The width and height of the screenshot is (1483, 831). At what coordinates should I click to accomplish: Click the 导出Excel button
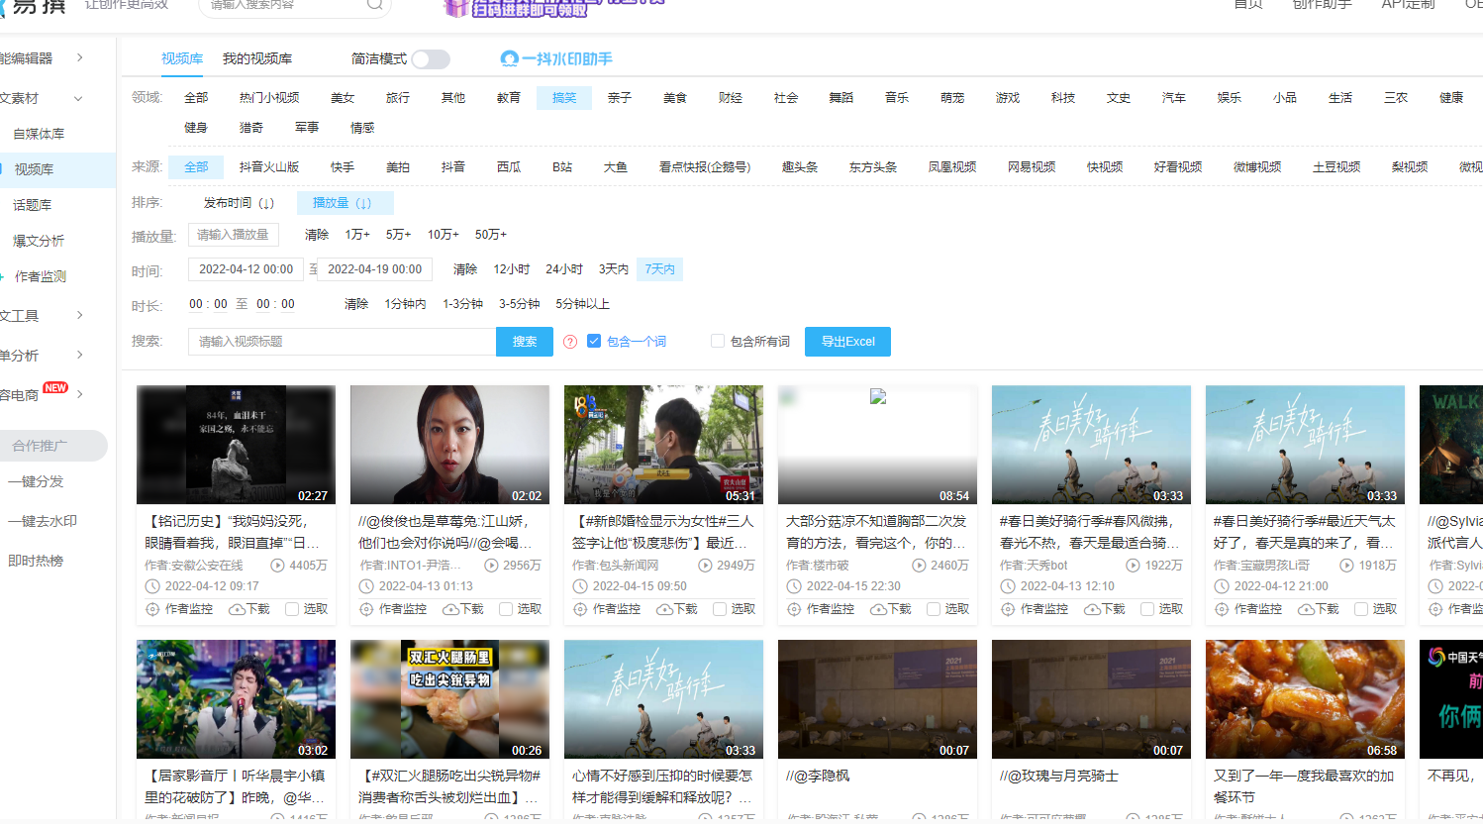click(x=847, y=341)
